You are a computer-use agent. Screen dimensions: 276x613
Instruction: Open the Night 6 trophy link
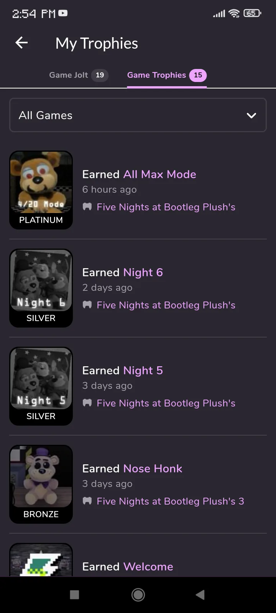[x=143, y=272]
